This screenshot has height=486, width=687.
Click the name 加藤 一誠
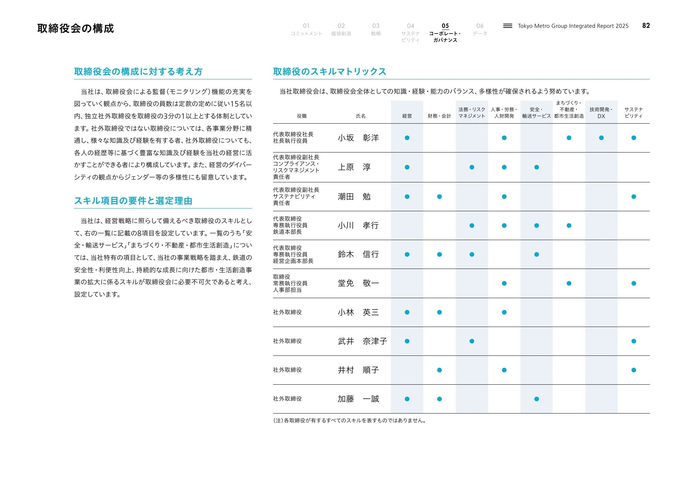point(358,399)
